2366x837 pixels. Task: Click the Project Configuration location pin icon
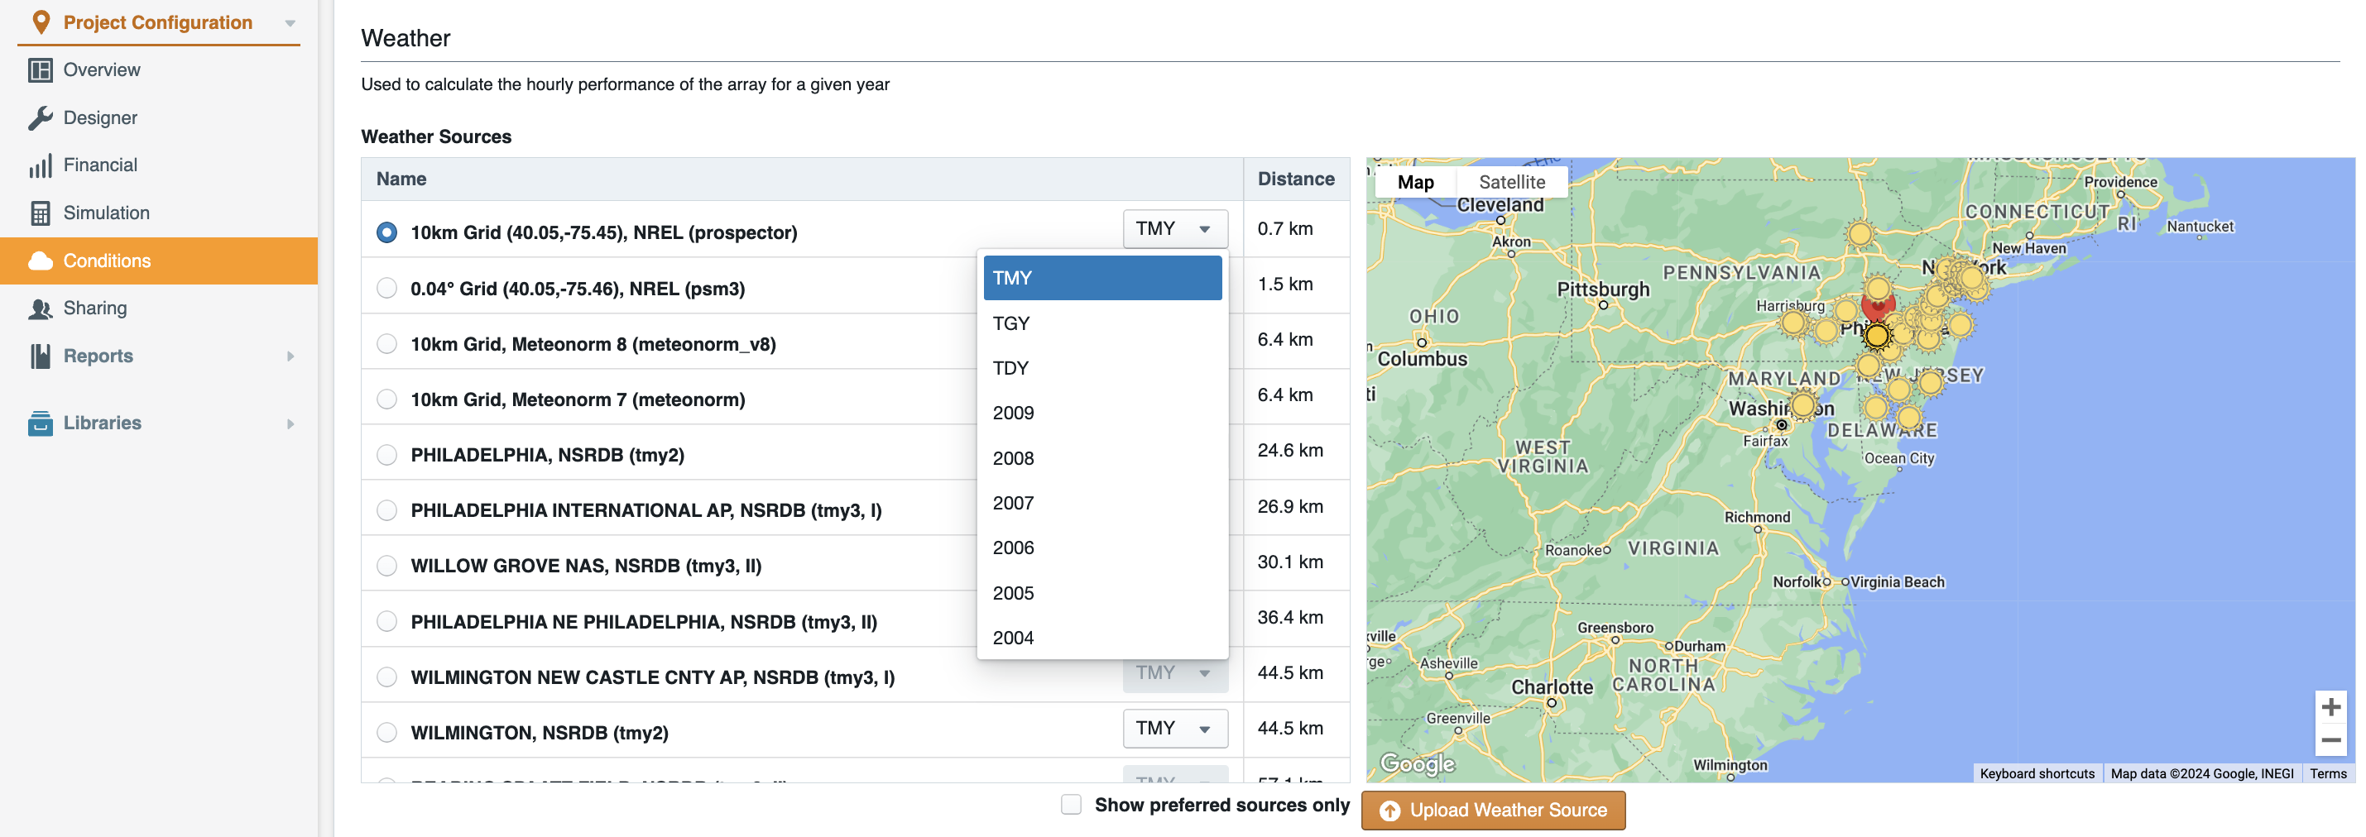click(41, 22)
